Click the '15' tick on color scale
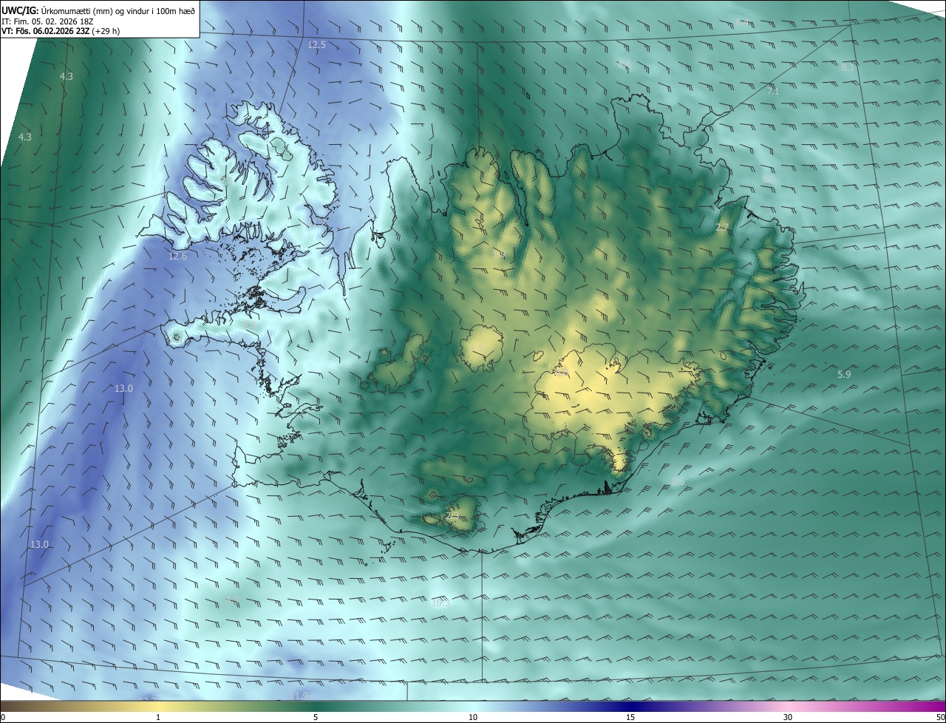Screen dimensions: 946x723 coord(630,717)
